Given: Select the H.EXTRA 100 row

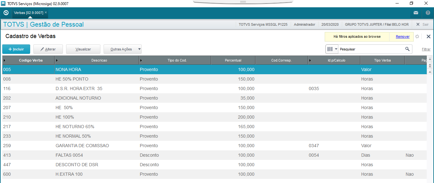Looking at the screenshot, I should (214, 174).
